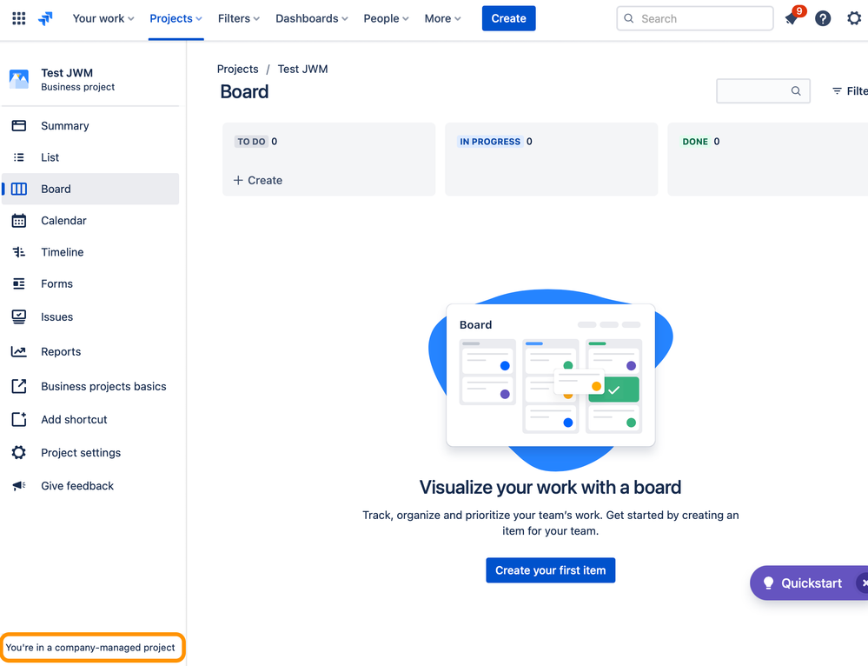
Task: Click the top Search field
Action: (x=695, y=18)
